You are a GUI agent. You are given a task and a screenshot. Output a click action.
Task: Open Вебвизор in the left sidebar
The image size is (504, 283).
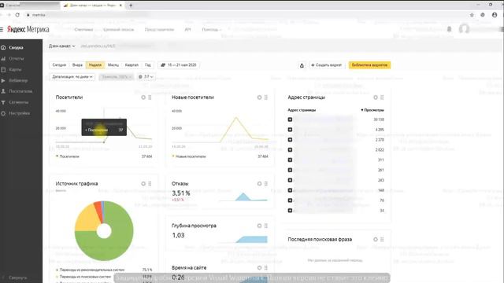tap(18, 80)
